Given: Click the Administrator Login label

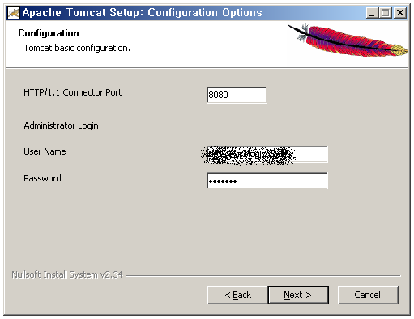Looking at the screenshot, I should (x=61, y=125).
